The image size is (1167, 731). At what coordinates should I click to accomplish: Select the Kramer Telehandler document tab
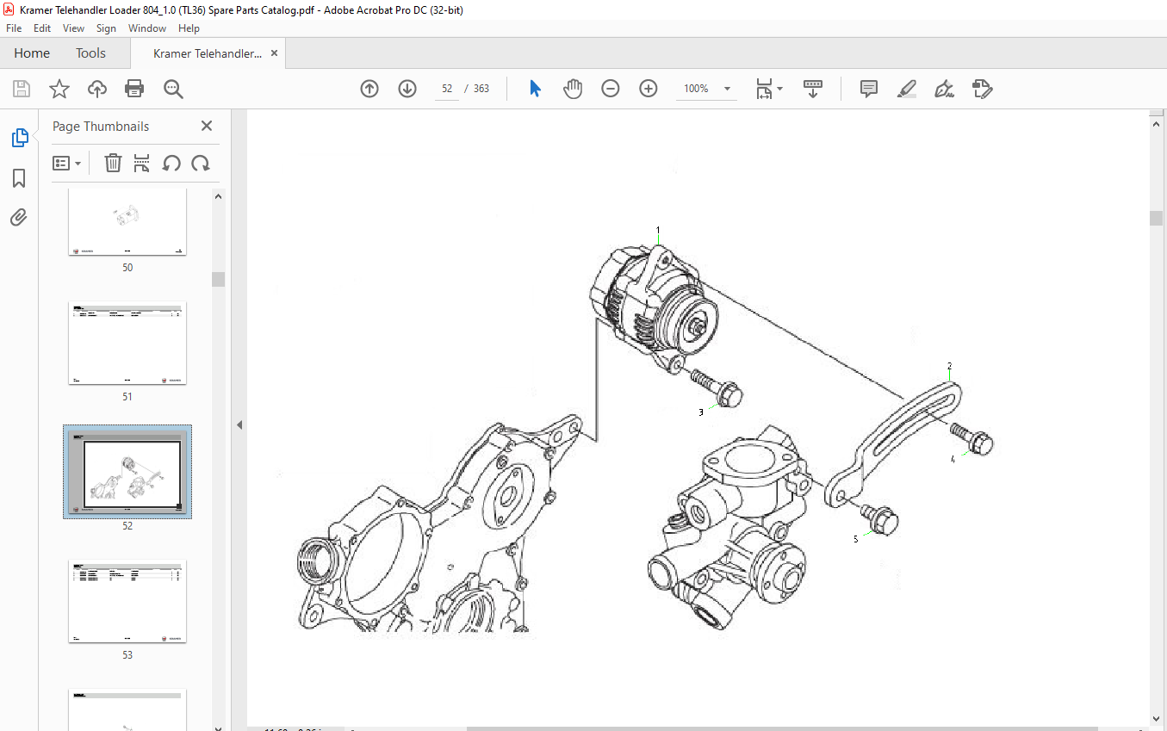click(208, 53)
